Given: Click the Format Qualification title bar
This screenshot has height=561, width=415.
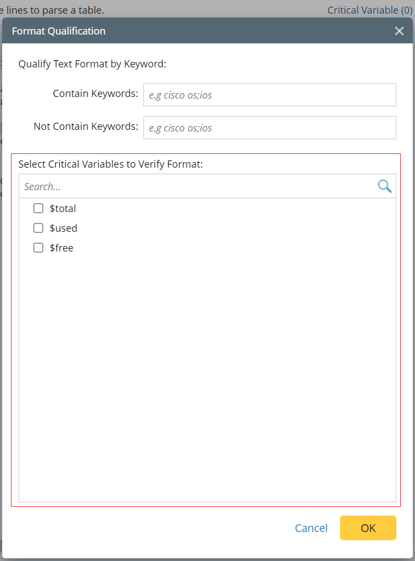Looking at the screenshot, I should tap(59, 31).
